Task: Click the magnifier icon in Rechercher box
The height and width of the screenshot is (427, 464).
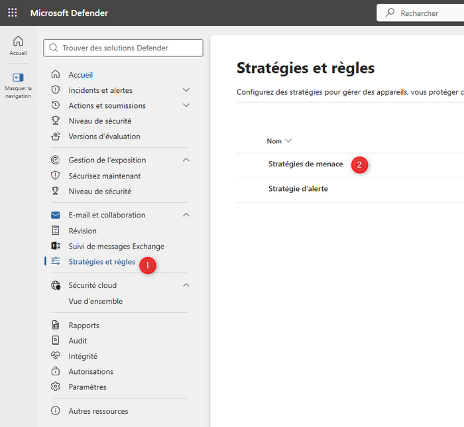Action: pos(390,13)
